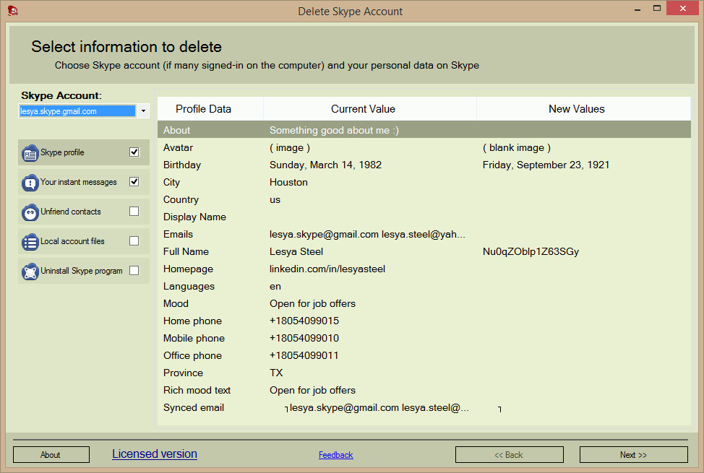Click the Languages row label
The height and width of the screenshot is (473, 704).
tap(189, 286)
